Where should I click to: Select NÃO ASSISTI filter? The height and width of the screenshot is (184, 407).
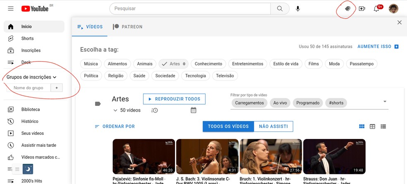(x=273, y=127)
